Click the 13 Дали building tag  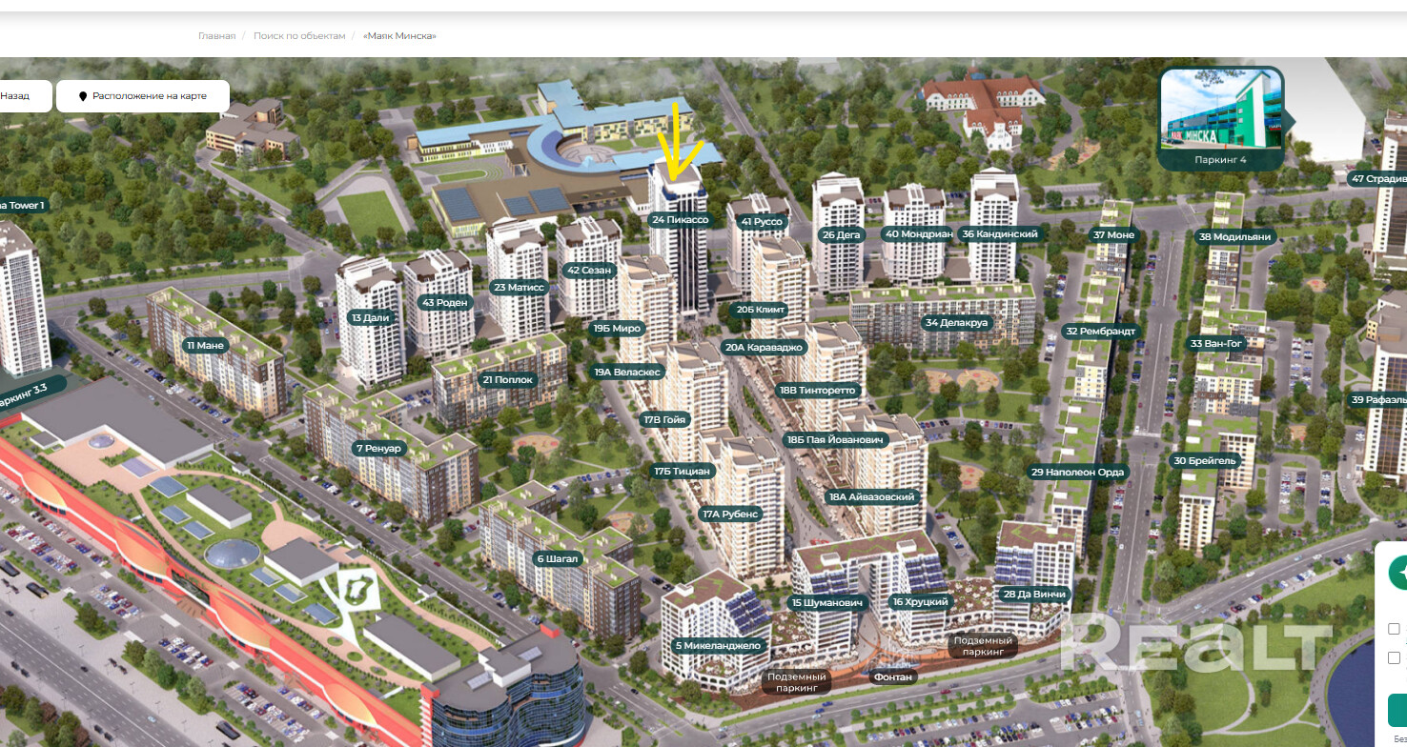(x=371, y=318)
